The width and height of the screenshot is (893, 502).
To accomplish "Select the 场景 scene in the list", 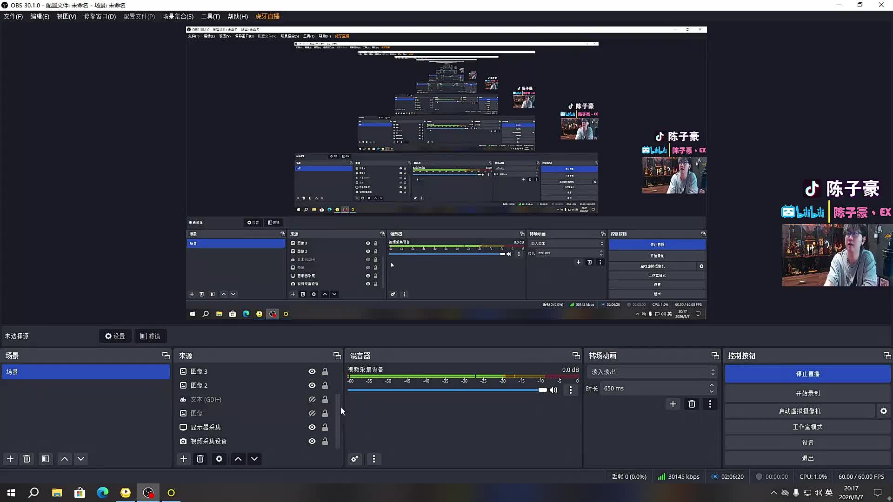I will coord(86,372).
